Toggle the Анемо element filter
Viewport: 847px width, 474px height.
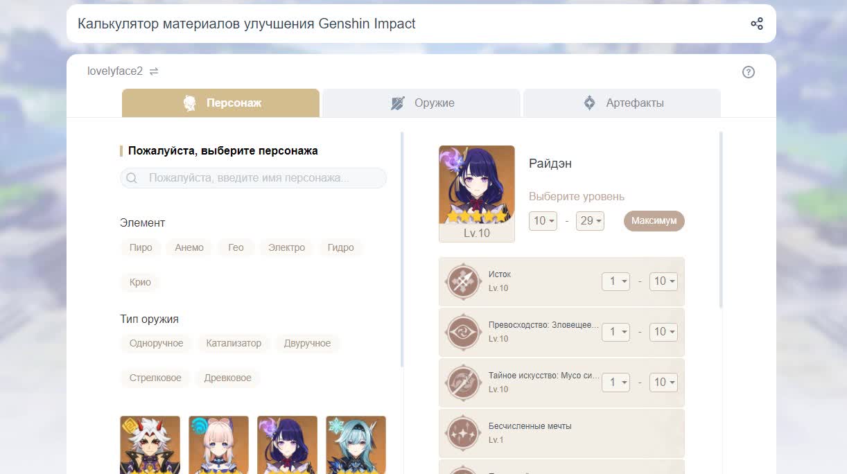point(189,247)
